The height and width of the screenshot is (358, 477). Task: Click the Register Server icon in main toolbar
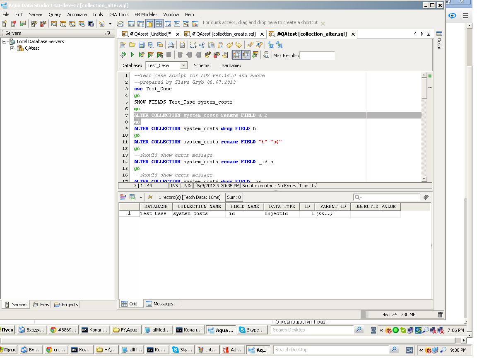tap(5, 24)
